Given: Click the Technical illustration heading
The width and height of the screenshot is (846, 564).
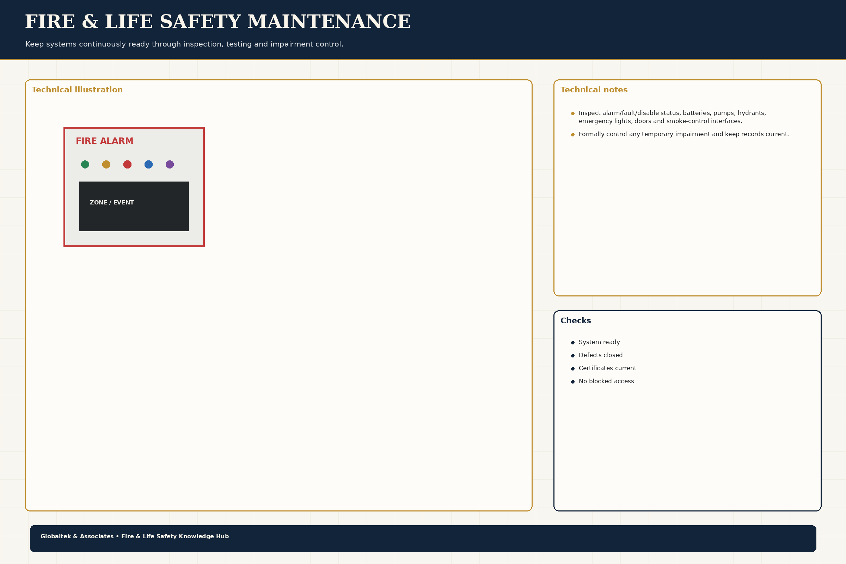Looking at the screenshot, I should coord(77,90).
